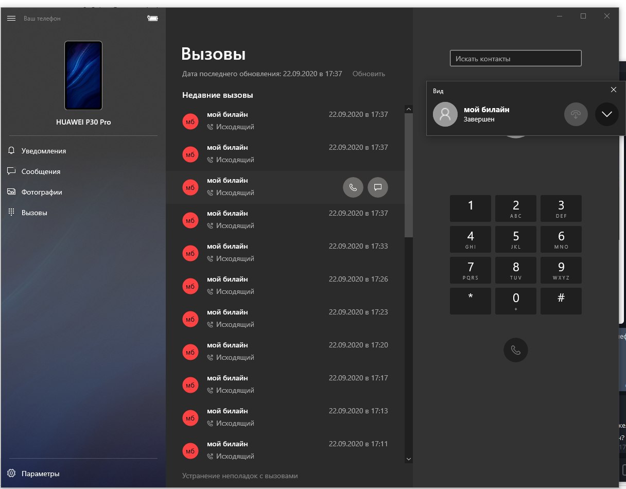Select the HUAWEI P30 Pro phone thumbnail
This screenshot has height=489, width=626.
(83, 76)
